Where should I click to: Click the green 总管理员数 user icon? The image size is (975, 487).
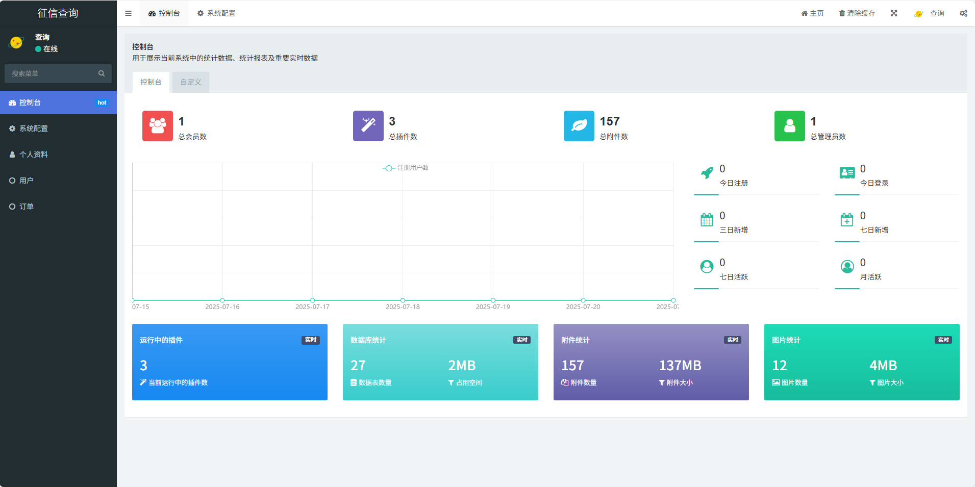click(x=790, y=126)
